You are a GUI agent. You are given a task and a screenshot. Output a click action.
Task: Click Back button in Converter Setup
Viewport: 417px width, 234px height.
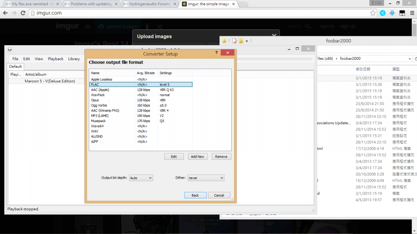(x=195, y=195)
